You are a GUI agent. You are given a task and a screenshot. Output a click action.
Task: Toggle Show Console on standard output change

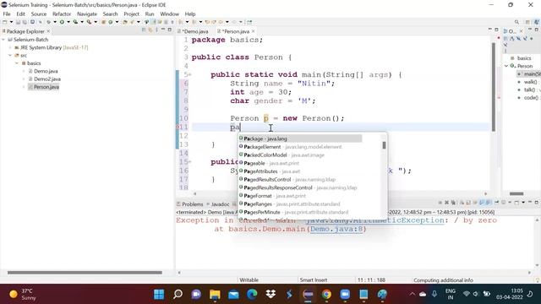coord(482,203)
